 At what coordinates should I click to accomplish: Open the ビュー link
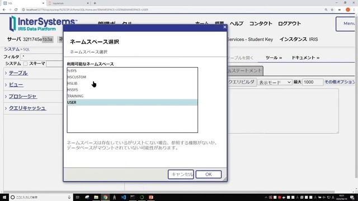[16, 85]
